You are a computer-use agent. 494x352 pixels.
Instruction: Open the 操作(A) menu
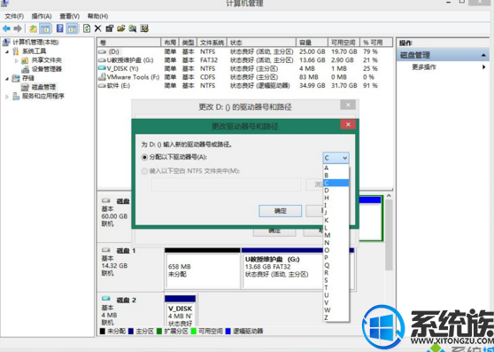pos(42,16)
